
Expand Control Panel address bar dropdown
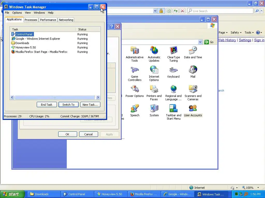200,42
